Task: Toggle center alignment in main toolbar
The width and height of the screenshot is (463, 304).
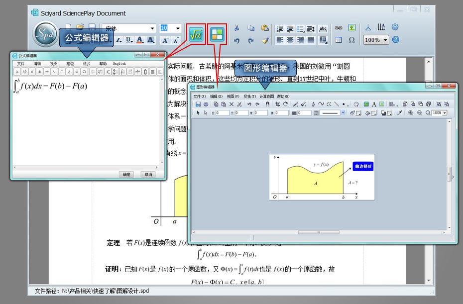Action: (290, 40)
